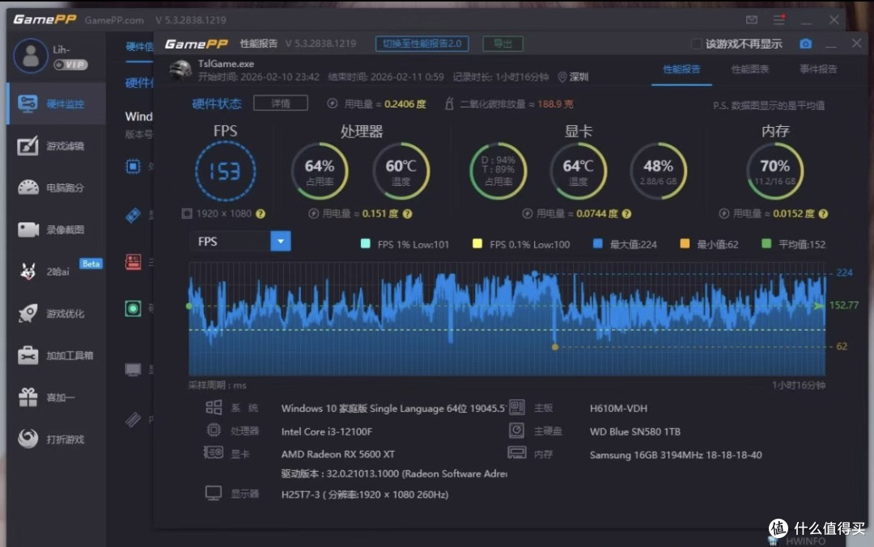Click the minimum 62 marker on the chart

[x=554, y=347]
